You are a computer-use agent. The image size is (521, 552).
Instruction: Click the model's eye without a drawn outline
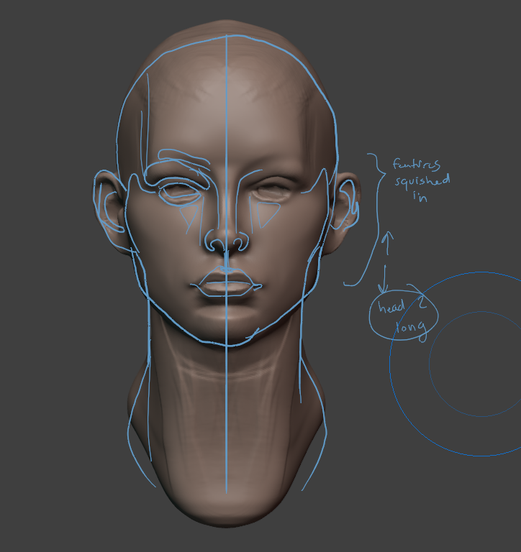[x=271, y=191]
